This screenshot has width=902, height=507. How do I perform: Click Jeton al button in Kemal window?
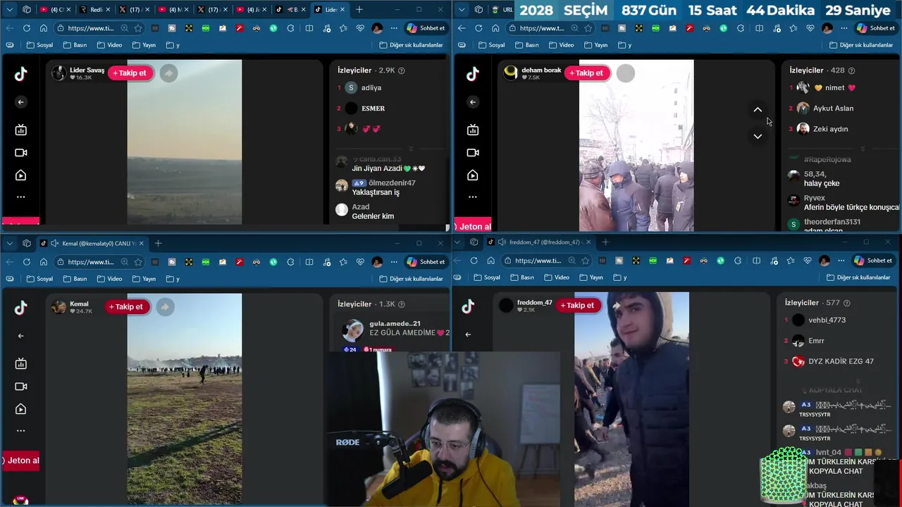(21, 461)
